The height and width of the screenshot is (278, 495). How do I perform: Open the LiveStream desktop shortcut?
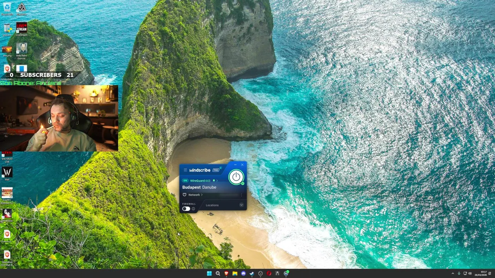[22, 29]
